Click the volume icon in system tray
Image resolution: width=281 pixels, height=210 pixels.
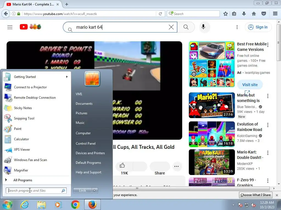click(253, 205)
